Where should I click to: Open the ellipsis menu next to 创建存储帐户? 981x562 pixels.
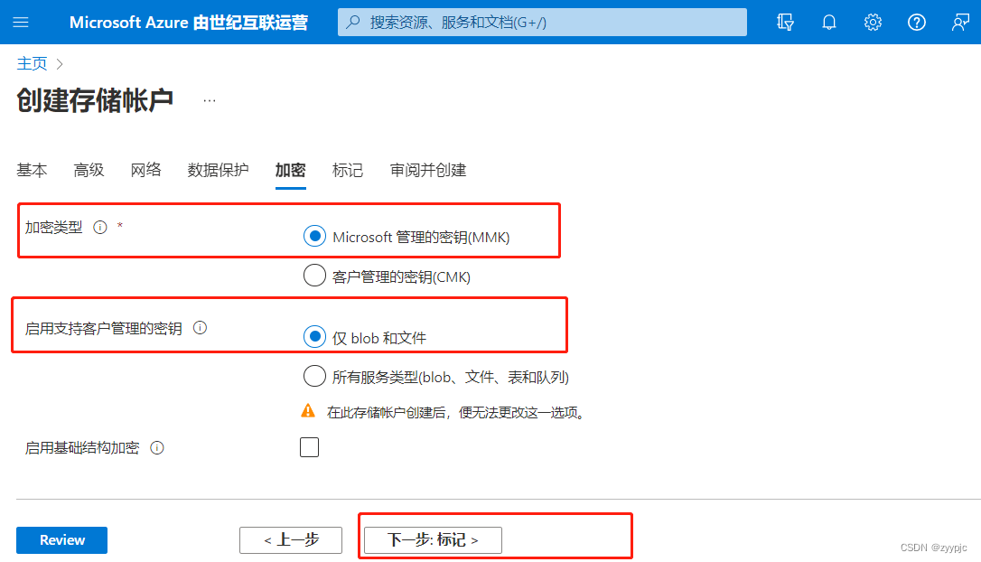tap(210, 100)
